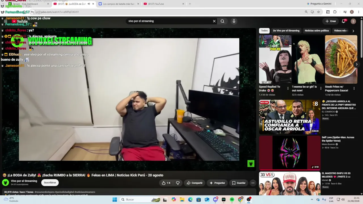This screenshot has width=363, height=204.
Task: Bookmark this page with the star icon
Action: tap(318, 12)
